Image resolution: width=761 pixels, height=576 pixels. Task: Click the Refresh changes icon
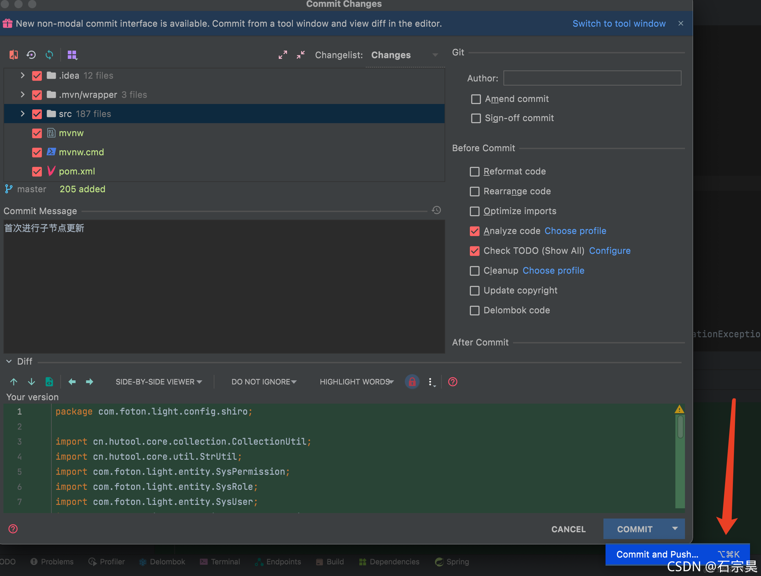pyautogui.click(x=49, y=55)
